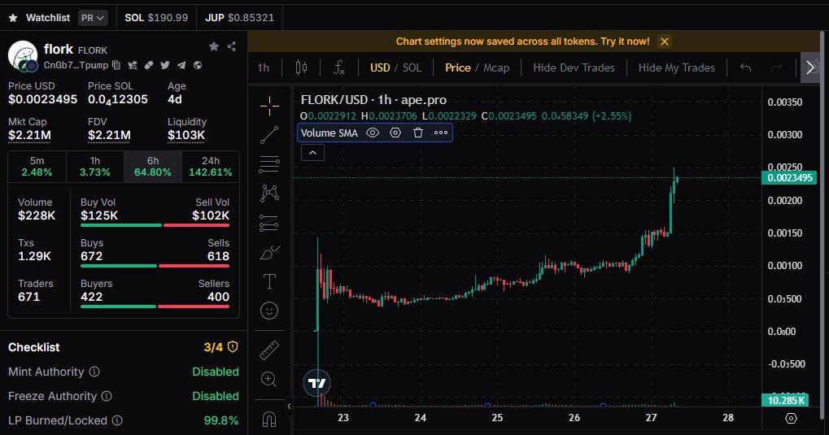Collapse the indicator legend chevron
This screenshot has width=829, height=435.
point(312,153)
